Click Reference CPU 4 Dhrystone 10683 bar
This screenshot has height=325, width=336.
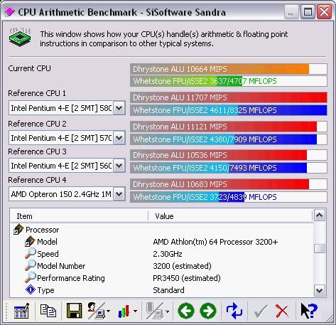(x=229, y=184)
